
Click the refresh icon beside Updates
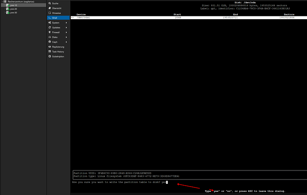[50, 28]
